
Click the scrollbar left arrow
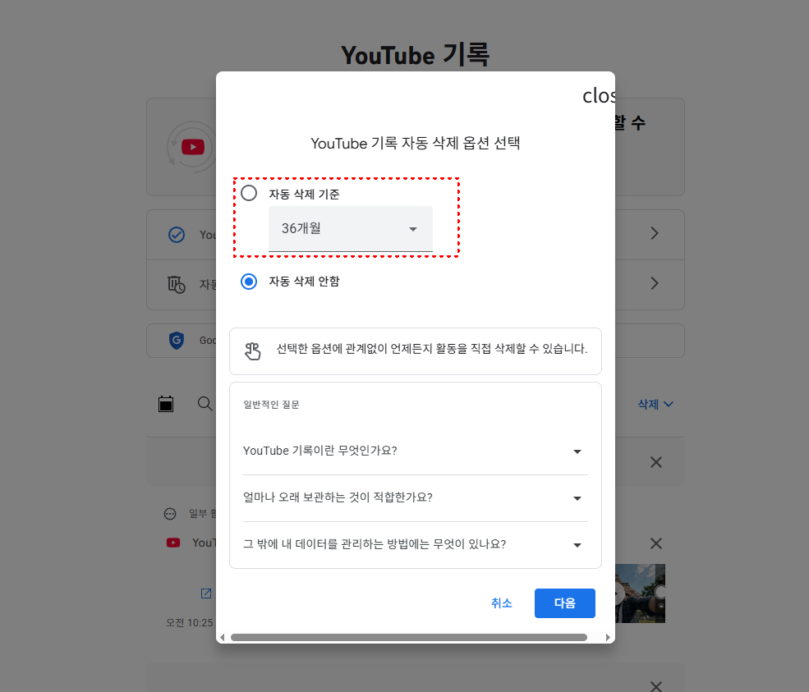[223, 637]
